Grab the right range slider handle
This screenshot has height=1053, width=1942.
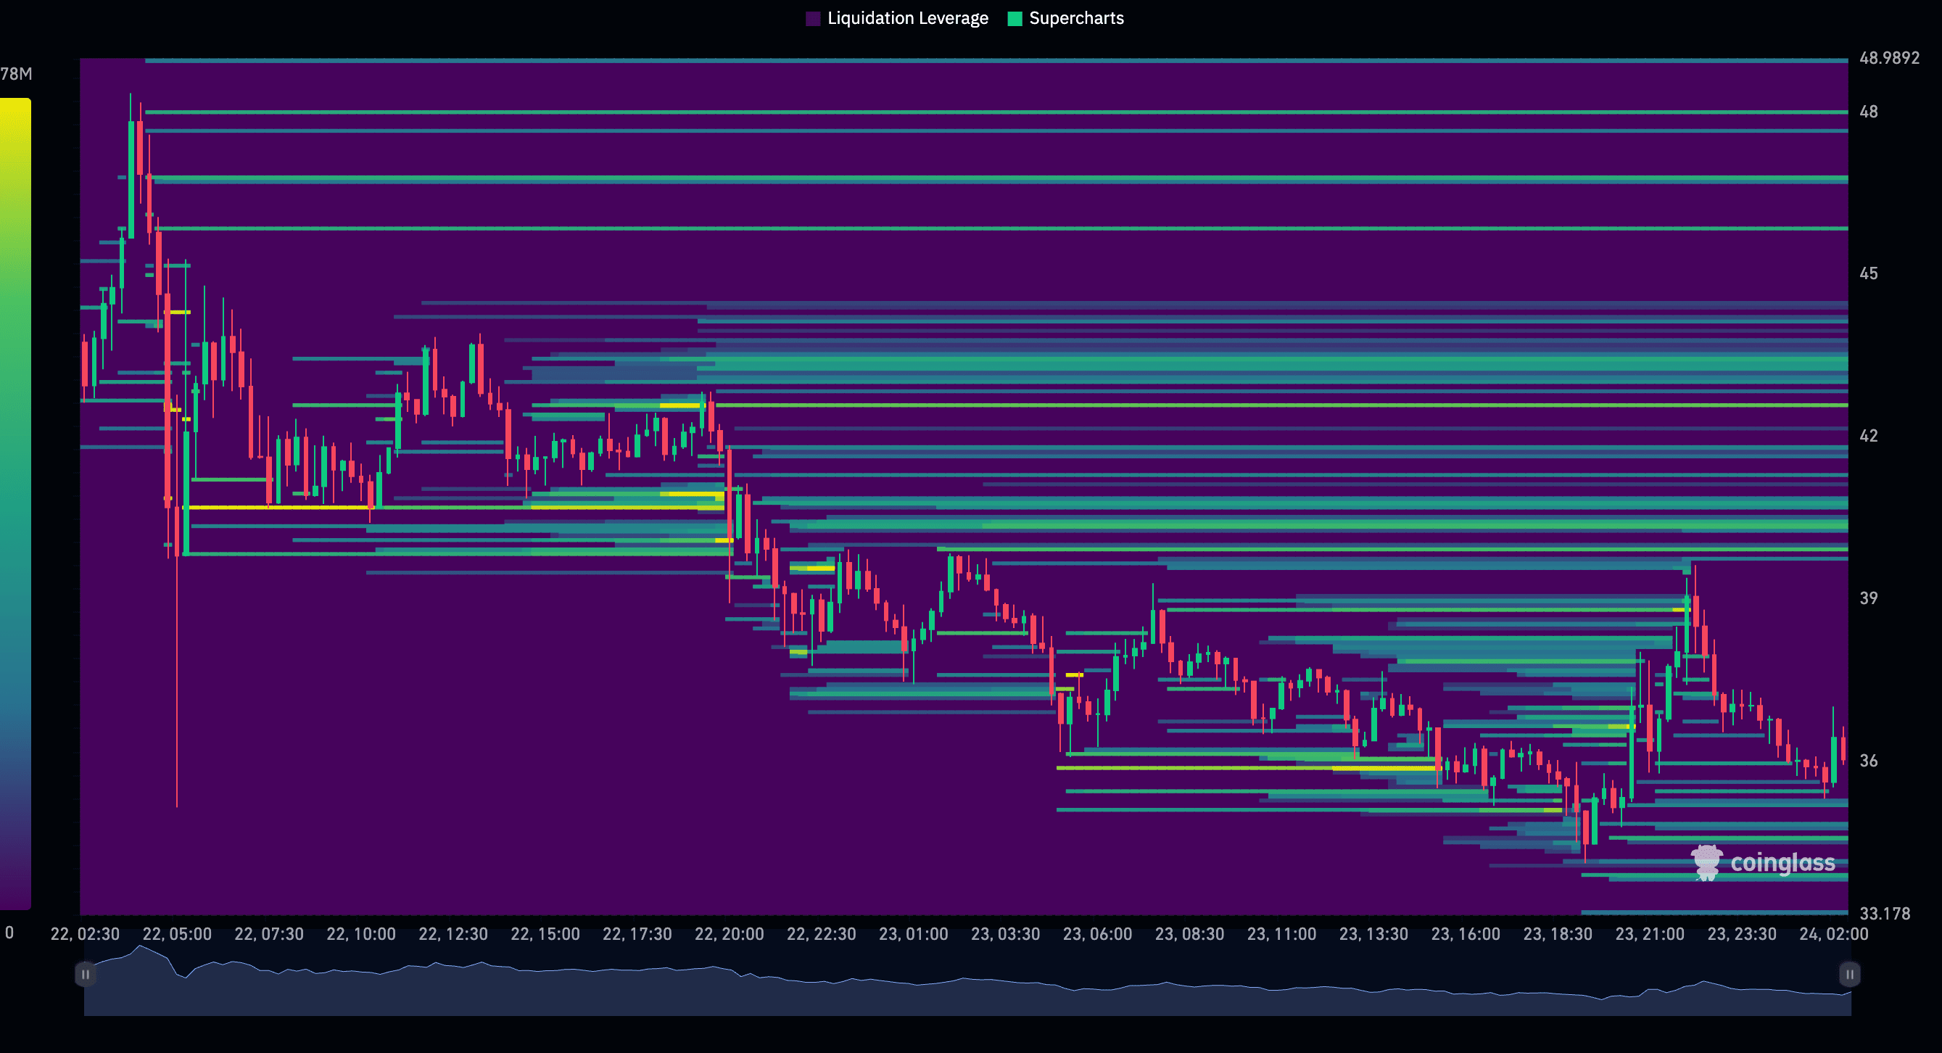1848,974
